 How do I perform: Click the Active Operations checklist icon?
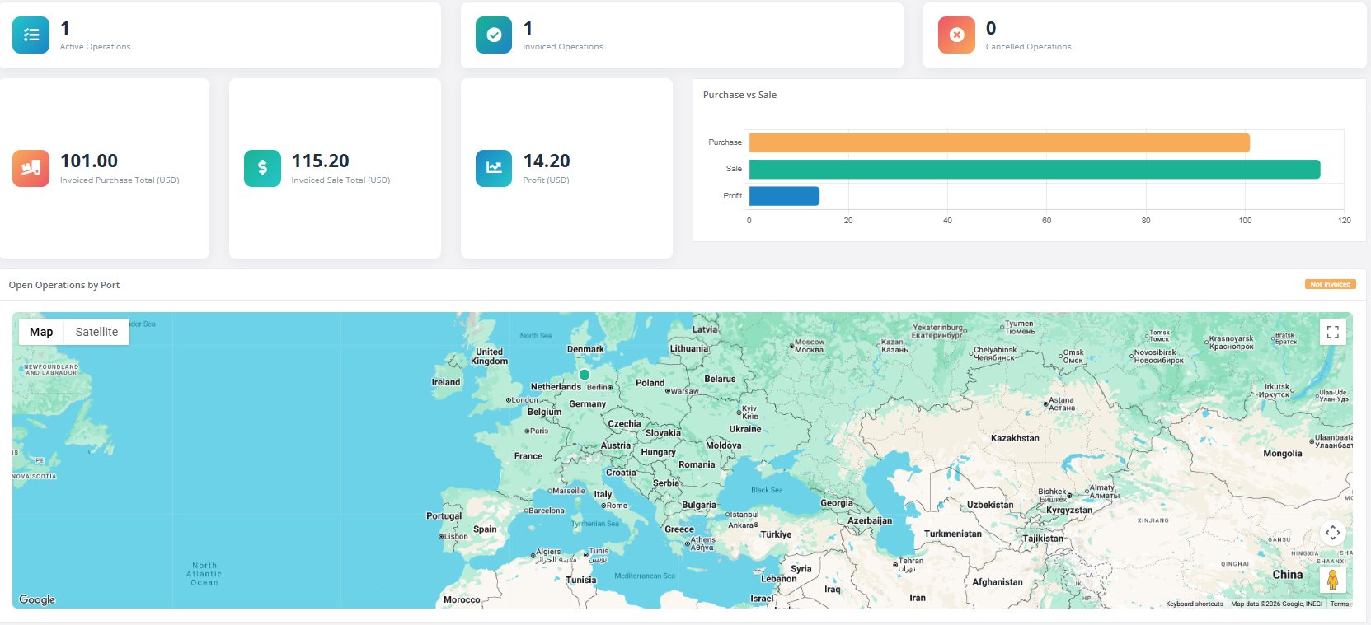pyautogui.click(x=31, y=35)
